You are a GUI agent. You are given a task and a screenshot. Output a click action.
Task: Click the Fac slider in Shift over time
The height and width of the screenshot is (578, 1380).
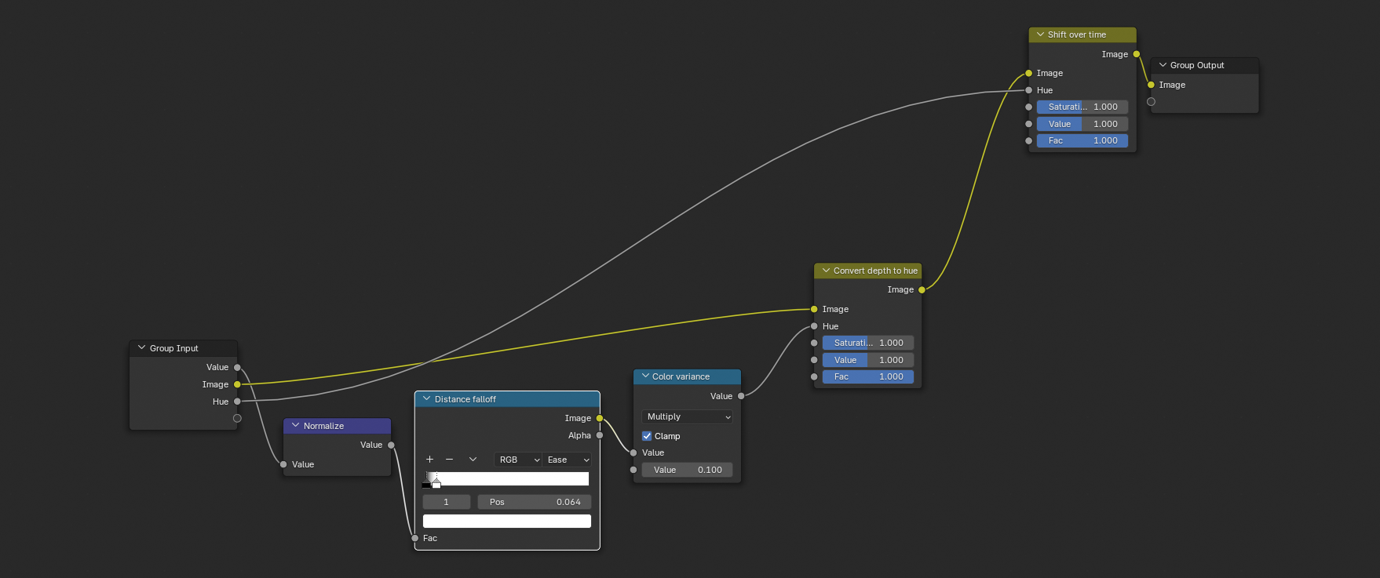tap(1082, 141)
